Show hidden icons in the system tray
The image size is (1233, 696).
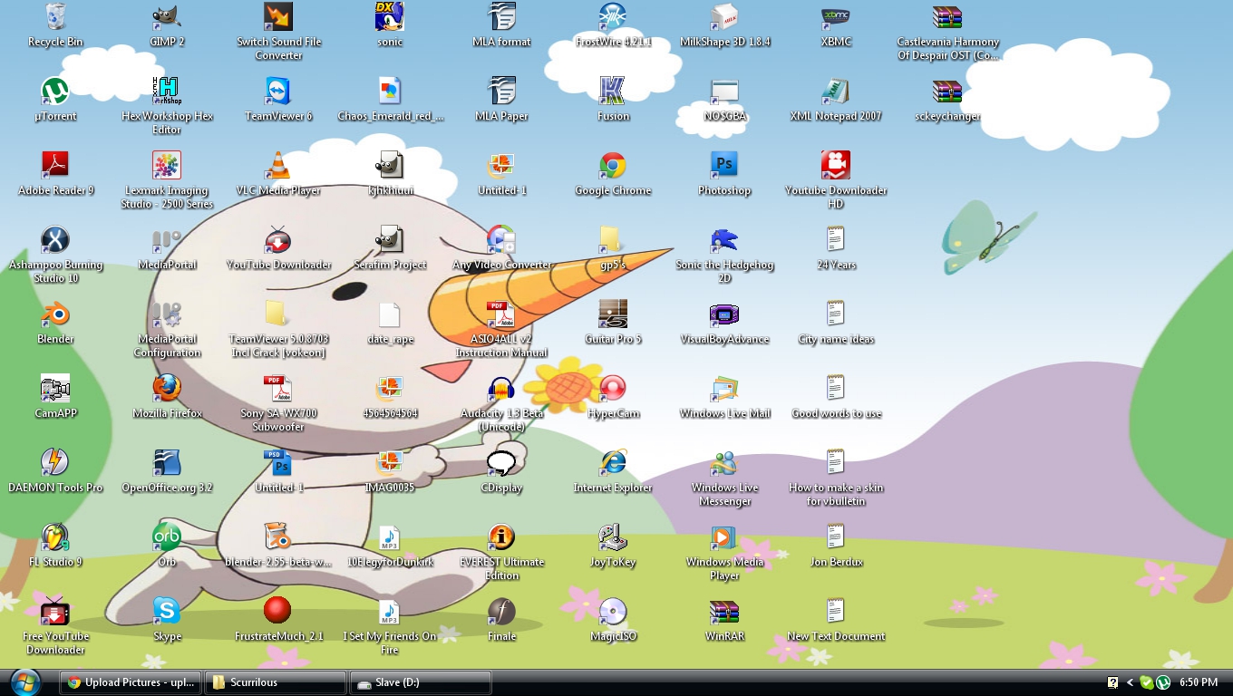[1130, 682]
